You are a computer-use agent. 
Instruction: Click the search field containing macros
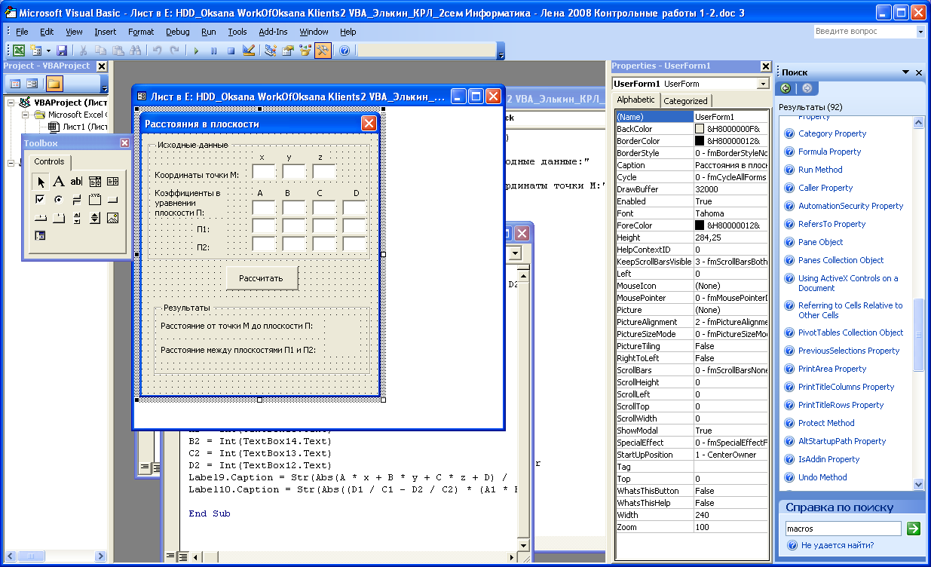(842, 529)
